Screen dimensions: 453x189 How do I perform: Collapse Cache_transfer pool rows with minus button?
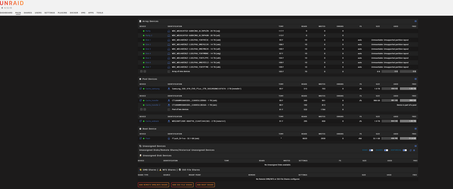[141, 109]
